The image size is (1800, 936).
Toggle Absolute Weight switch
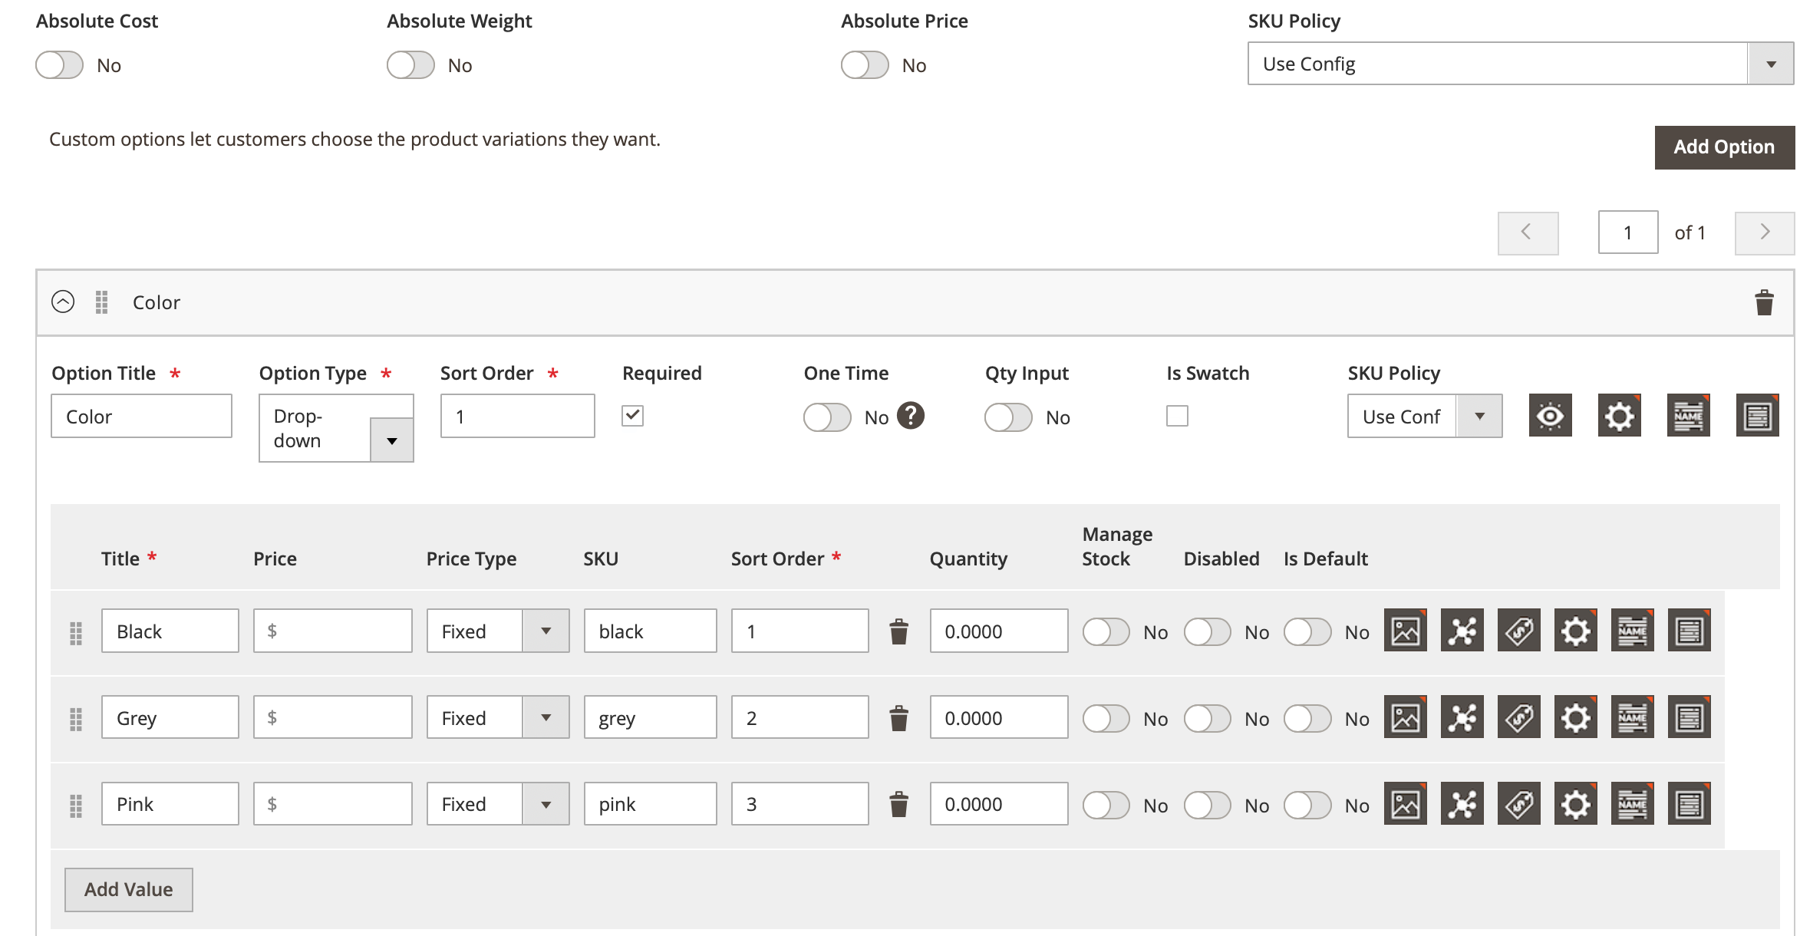(x=410, y=65)
